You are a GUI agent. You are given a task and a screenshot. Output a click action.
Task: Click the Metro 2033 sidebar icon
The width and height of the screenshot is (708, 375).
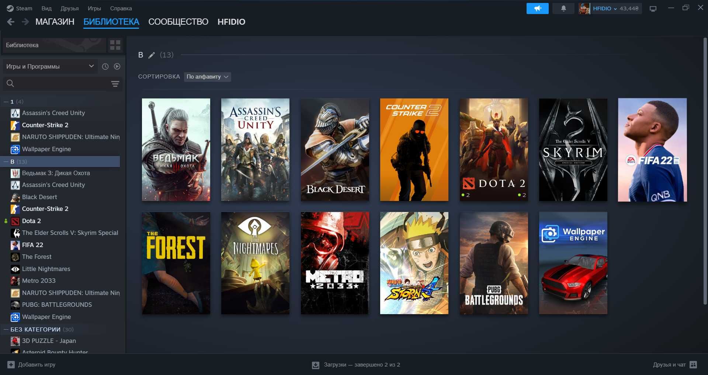click(15, 281)
